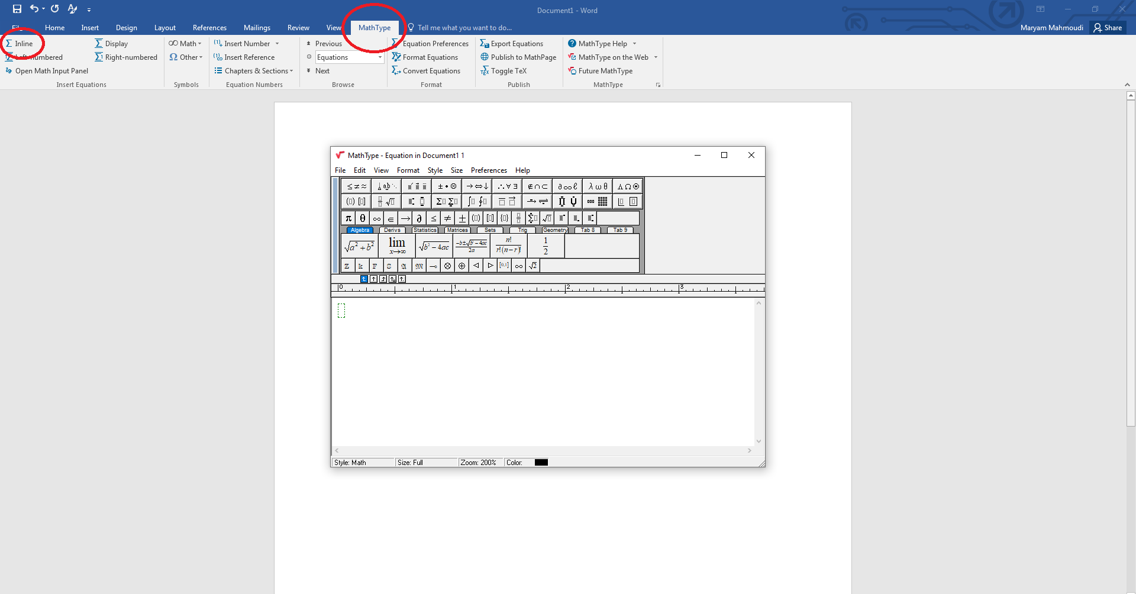Open Style menu in MathType
Viewport: 1136px width, 594px height.
(435, 170)
